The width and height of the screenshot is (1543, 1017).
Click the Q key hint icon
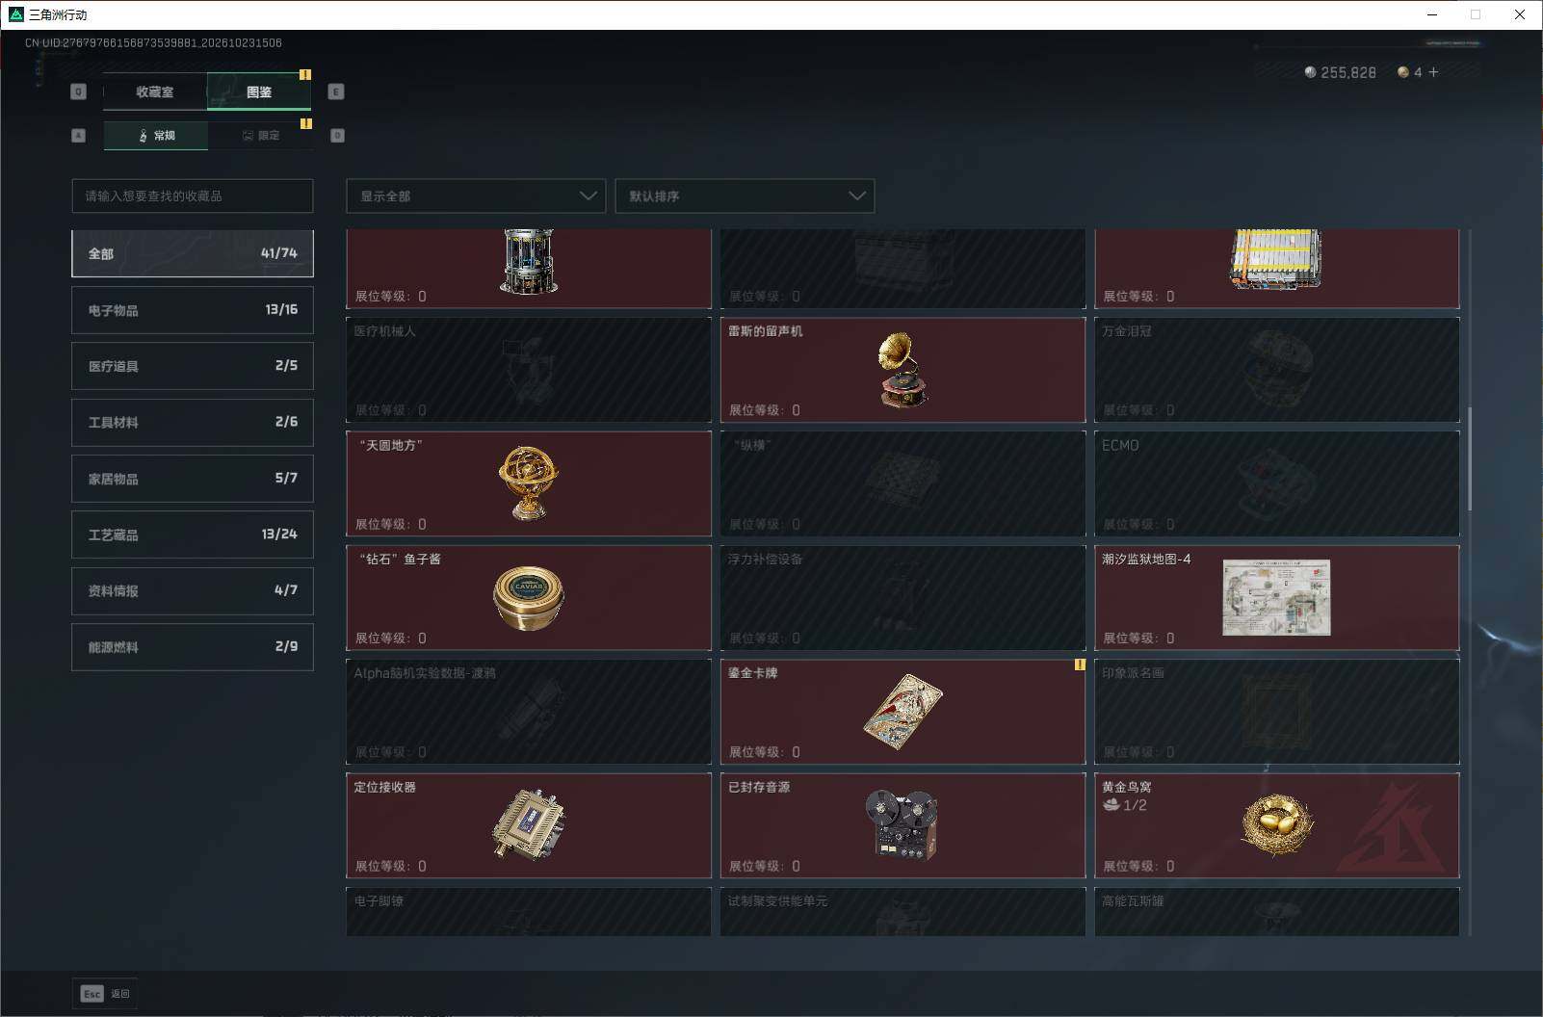[x=79, y=91]
